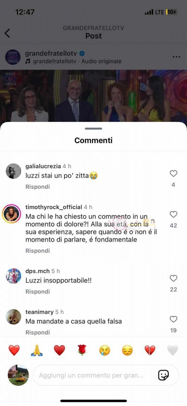Viewport: 187px width, 406px height.
Task: Insert the pensive face emoji
Action: 127,350
